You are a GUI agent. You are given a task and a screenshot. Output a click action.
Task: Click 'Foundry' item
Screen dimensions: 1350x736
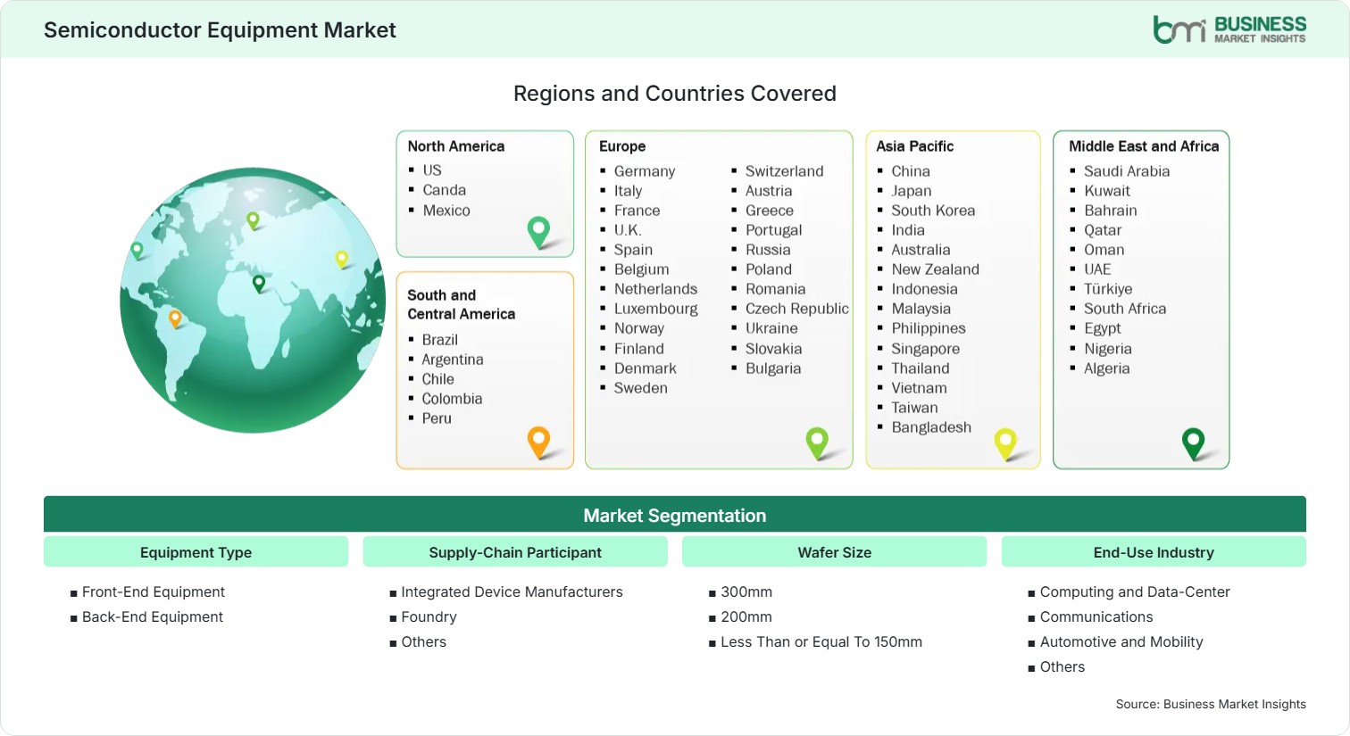(x=429, y=616)
